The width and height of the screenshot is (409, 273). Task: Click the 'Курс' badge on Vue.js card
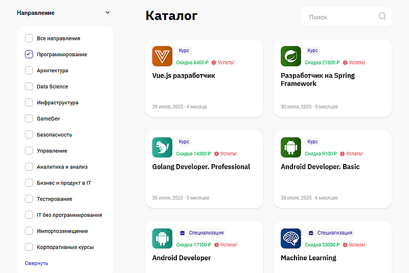[184, 51]
